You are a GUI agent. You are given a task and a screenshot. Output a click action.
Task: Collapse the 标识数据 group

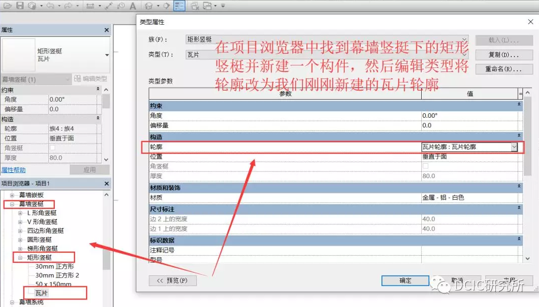[x=519, y=239]
